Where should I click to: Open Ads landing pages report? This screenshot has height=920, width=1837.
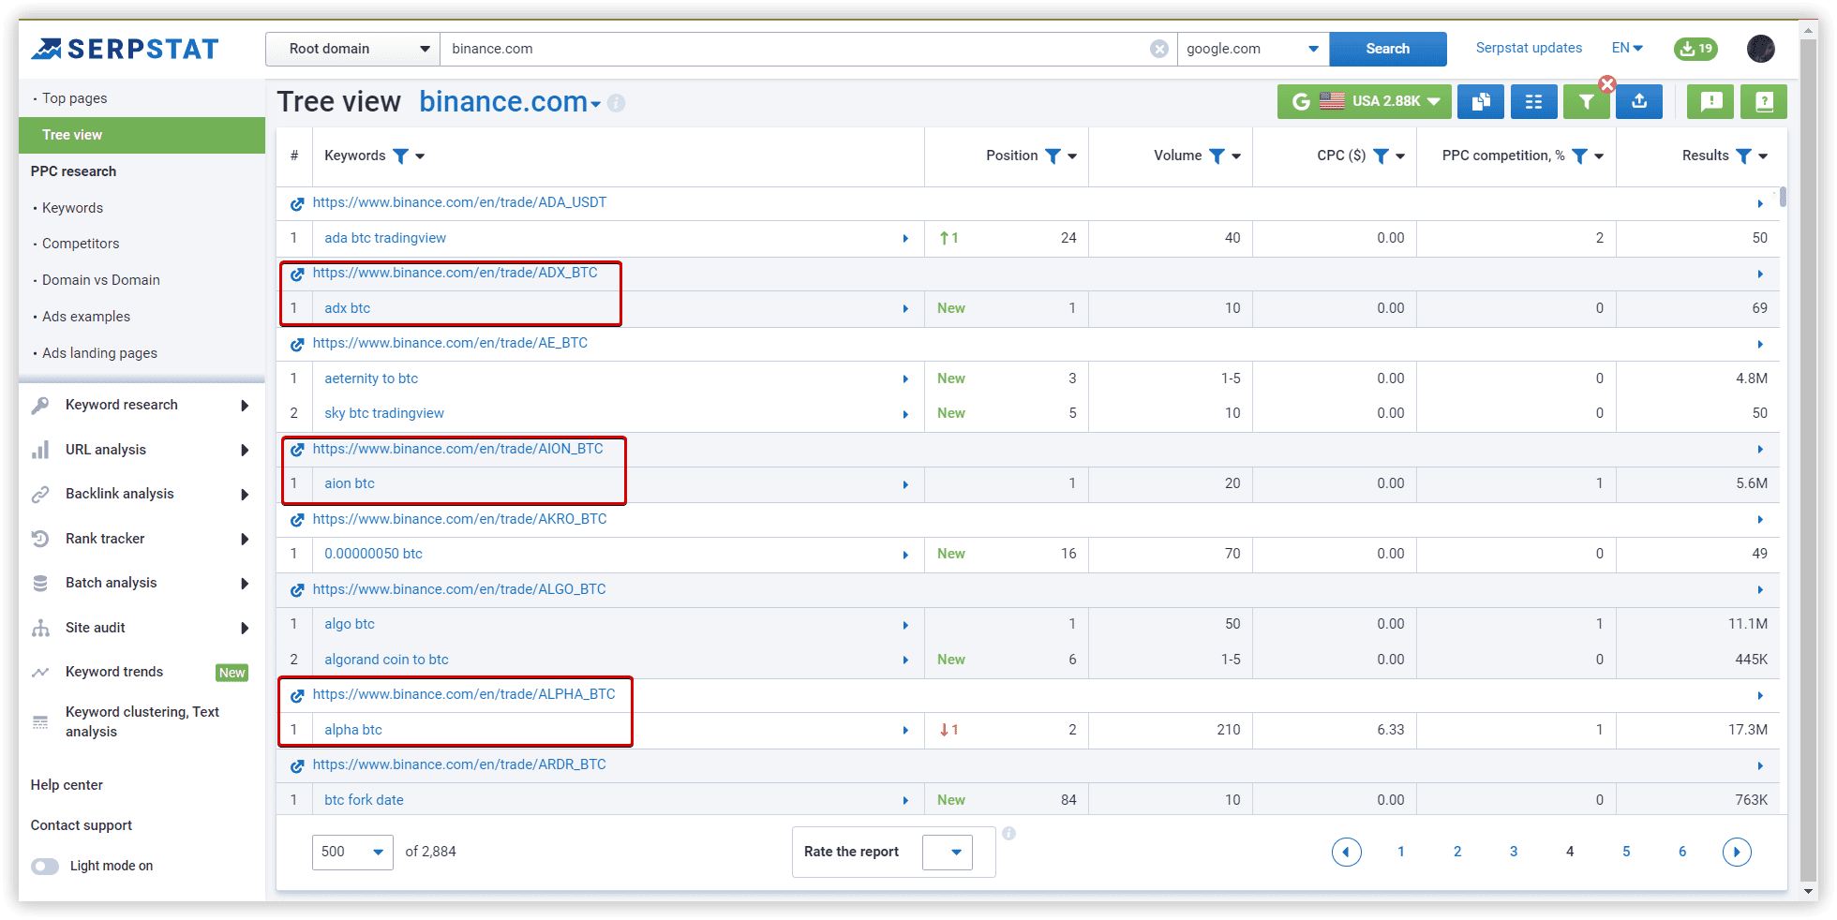pyautogui.click(x=99, y=353)
